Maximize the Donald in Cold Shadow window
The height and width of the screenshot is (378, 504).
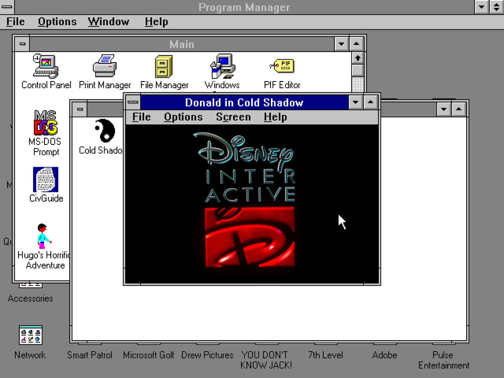point(371,102)
